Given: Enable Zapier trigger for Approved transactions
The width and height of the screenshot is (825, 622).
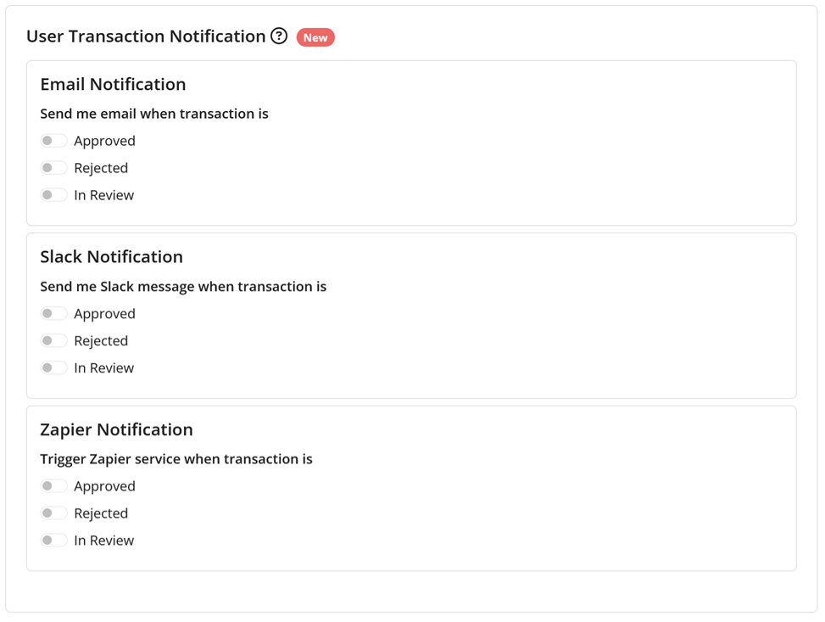Looking at the screenshot, I should coord(53,485).
